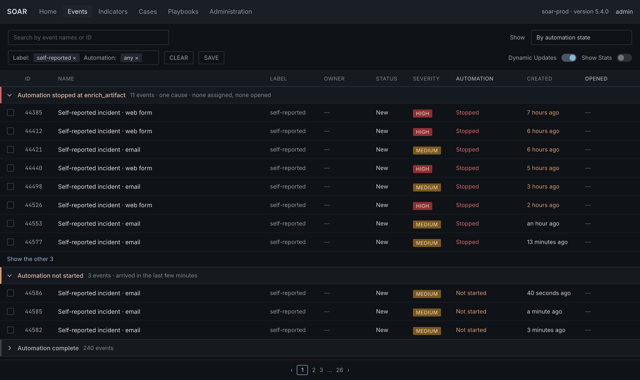Click 'Not started' status of event 44586
The image size is (640, 380).
point(471,293)
